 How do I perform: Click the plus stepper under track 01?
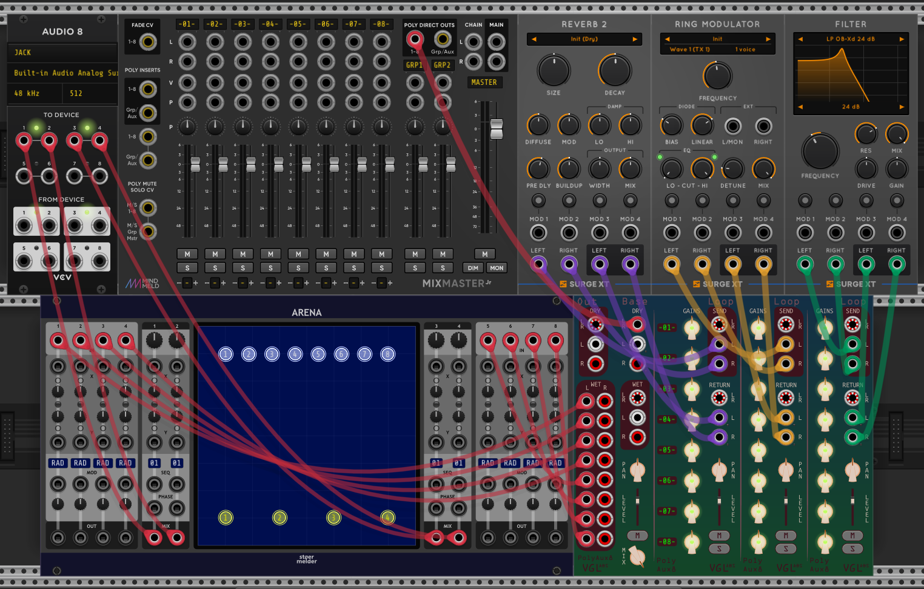coord(195,283)
